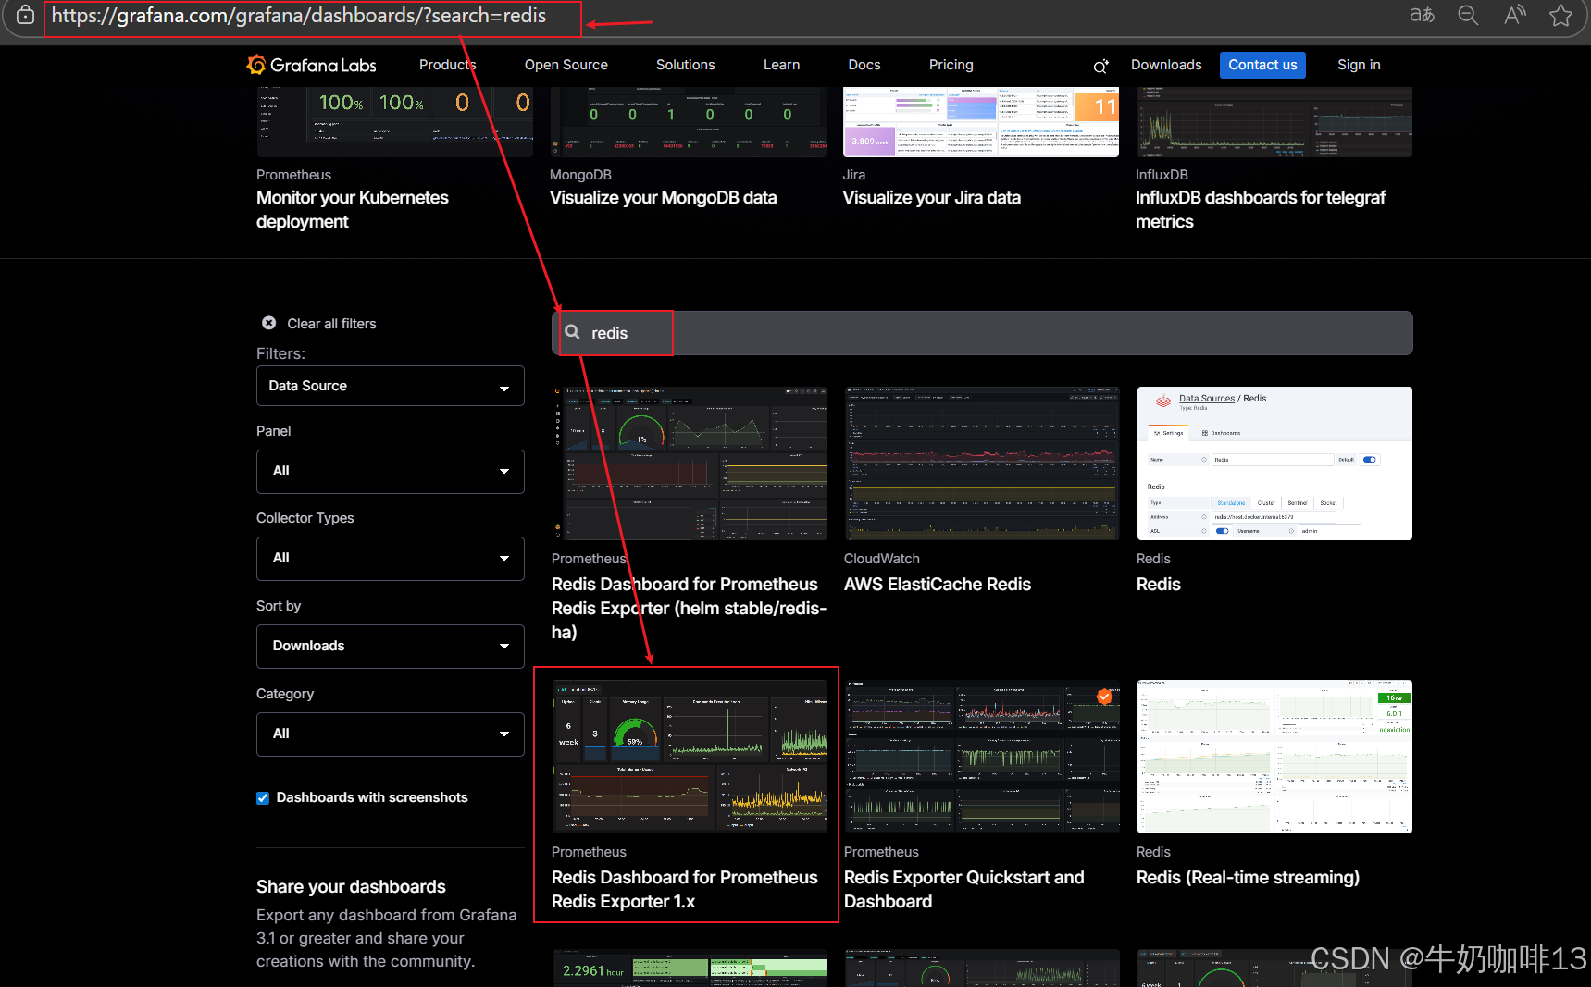Open Redis Dashboard for Prometheus Redis Exporter 1.x
Image resolution: width=1591 pixels, height=987 pixels.
coord(685,889)
